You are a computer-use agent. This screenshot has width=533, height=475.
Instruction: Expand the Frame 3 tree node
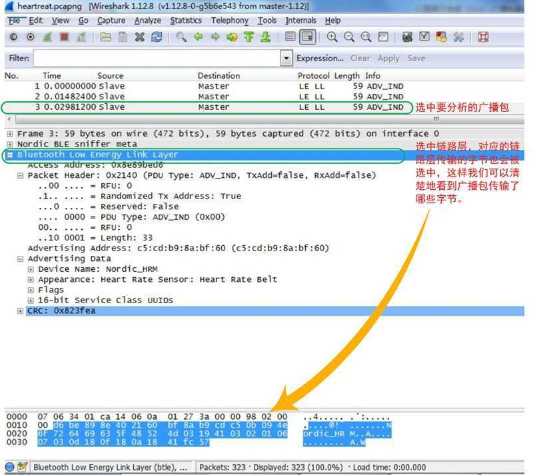point(10,134)
